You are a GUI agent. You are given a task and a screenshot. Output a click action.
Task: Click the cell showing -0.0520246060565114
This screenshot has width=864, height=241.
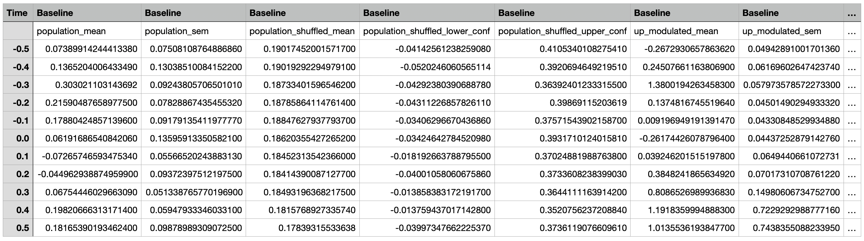tap(427, 67)
